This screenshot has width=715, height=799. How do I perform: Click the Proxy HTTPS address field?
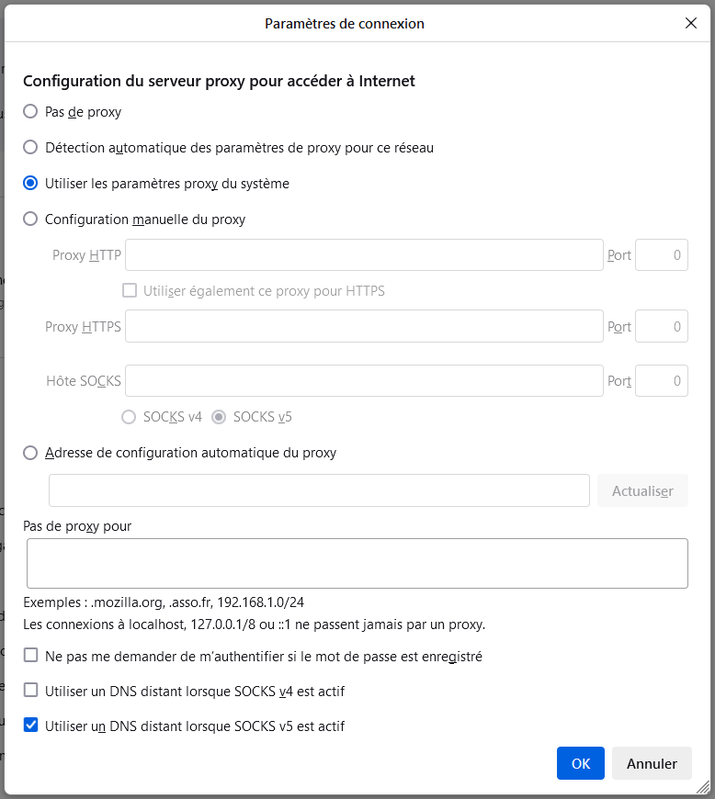pos(364,326)
